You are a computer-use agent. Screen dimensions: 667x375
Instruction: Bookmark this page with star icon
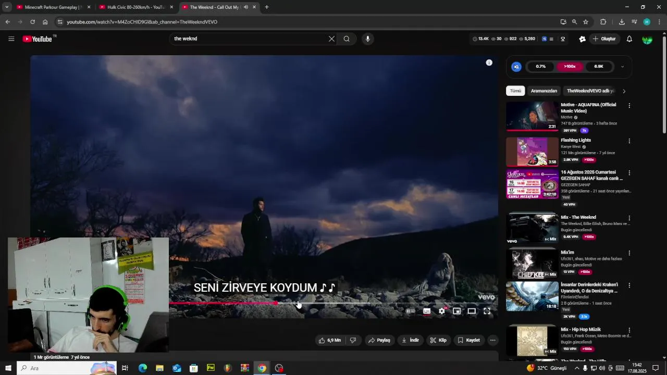586,22
